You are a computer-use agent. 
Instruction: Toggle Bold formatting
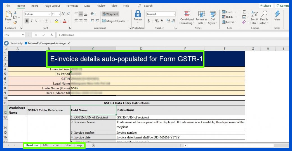click(27, 21)
